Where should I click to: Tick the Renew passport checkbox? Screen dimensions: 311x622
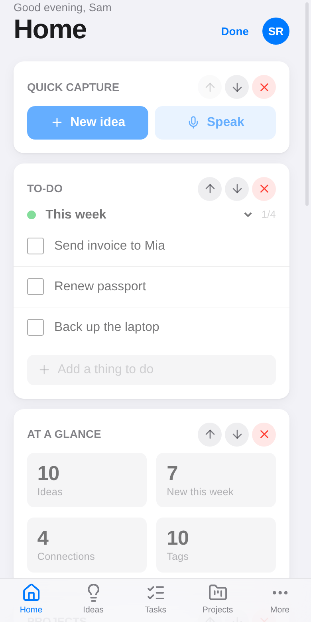click(x=35, y=287)
